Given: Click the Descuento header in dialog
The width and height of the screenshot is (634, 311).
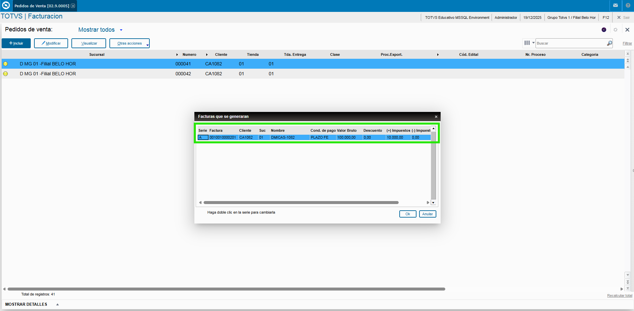Looking at the screenshot, I should (x=373, y=130).
